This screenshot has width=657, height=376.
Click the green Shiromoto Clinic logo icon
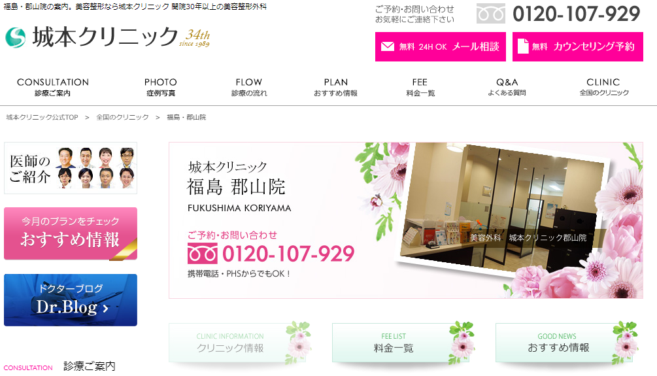pyautogui.click(x=16, y=37)
